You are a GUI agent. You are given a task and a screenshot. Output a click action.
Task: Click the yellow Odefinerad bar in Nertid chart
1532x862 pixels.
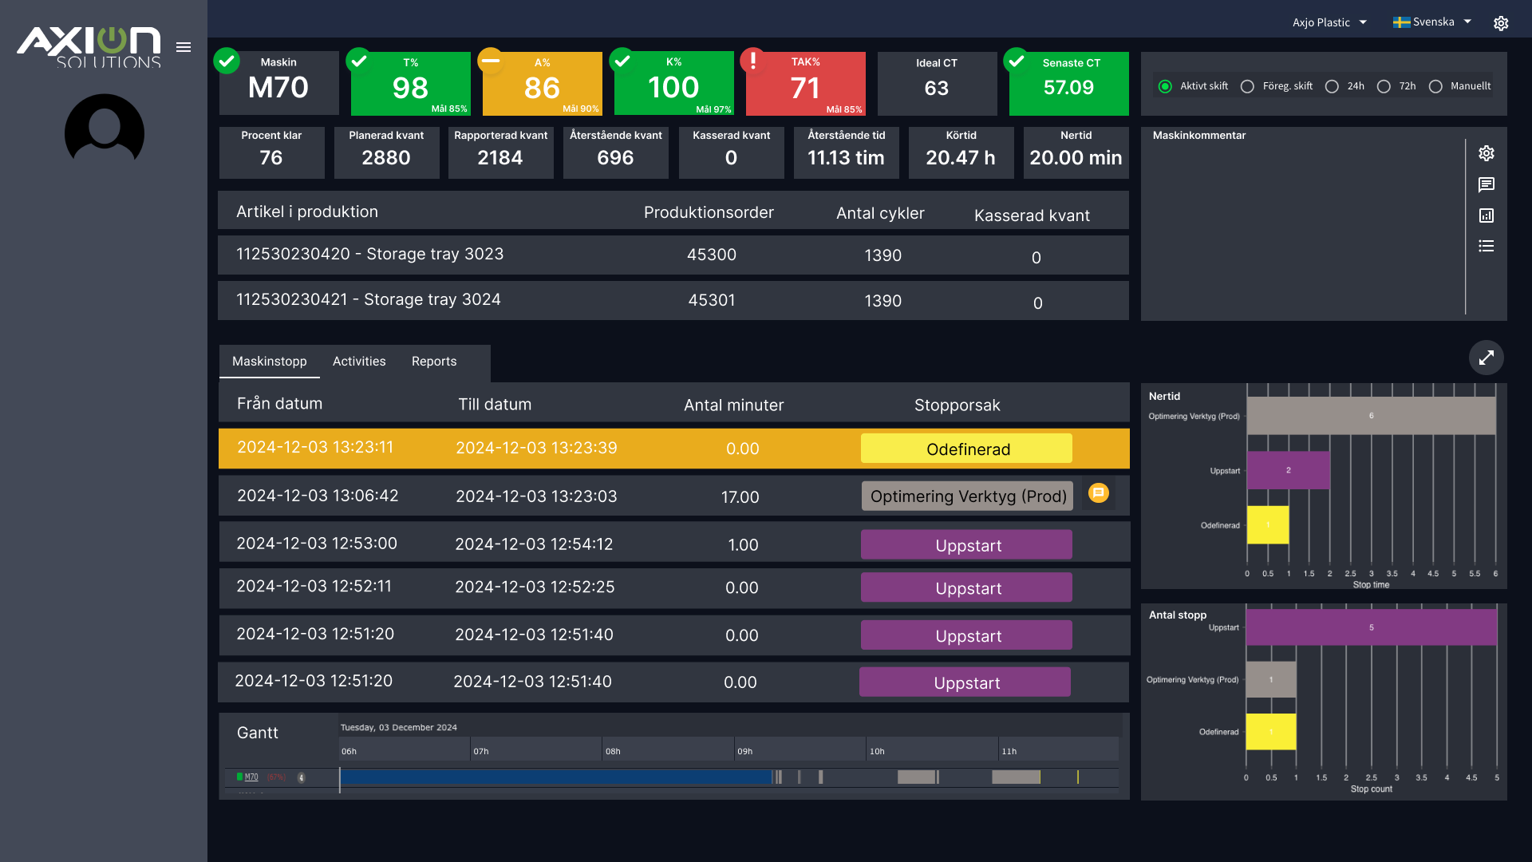1268,524
